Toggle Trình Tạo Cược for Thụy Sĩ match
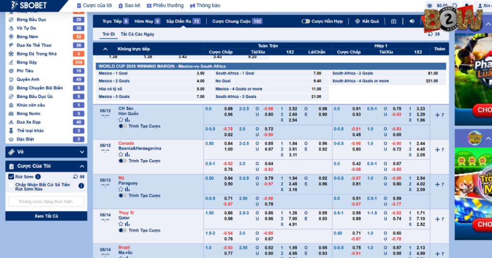The image size is (492, 258). click(123, 231)
